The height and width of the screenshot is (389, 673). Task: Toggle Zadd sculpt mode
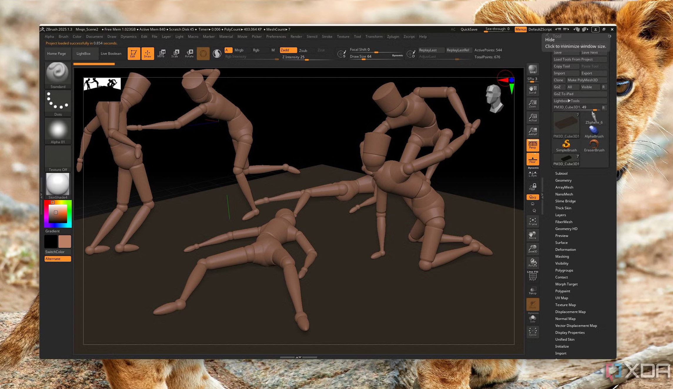click(288, 50)
